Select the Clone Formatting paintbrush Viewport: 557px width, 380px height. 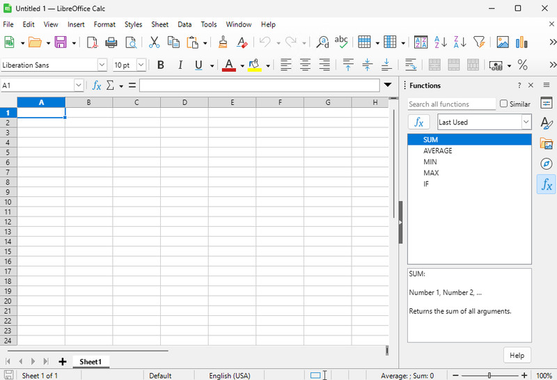coord(223,42)
